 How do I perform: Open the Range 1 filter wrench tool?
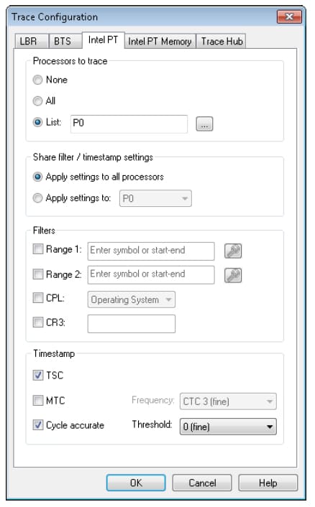233,251
